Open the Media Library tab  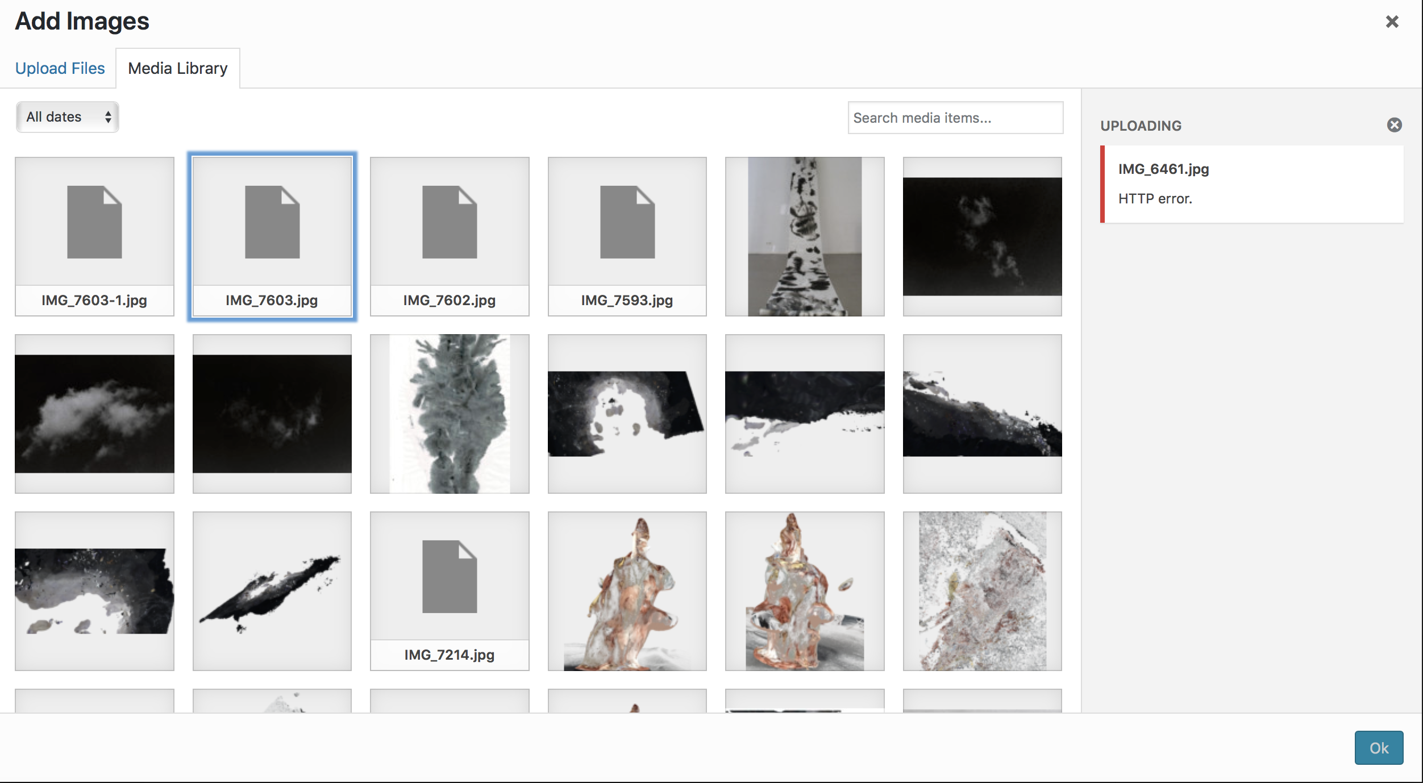[x=178, y=68]
